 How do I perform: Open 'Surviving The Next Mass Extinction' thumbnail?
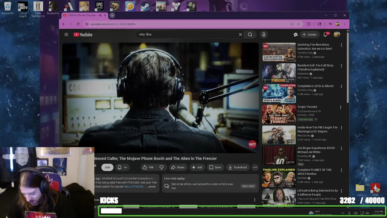click(x=279, y=52)
